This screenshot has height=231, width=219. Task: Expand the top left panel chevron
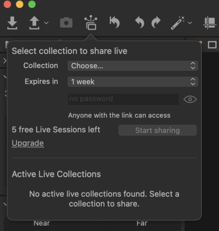(x=5, y=61)
